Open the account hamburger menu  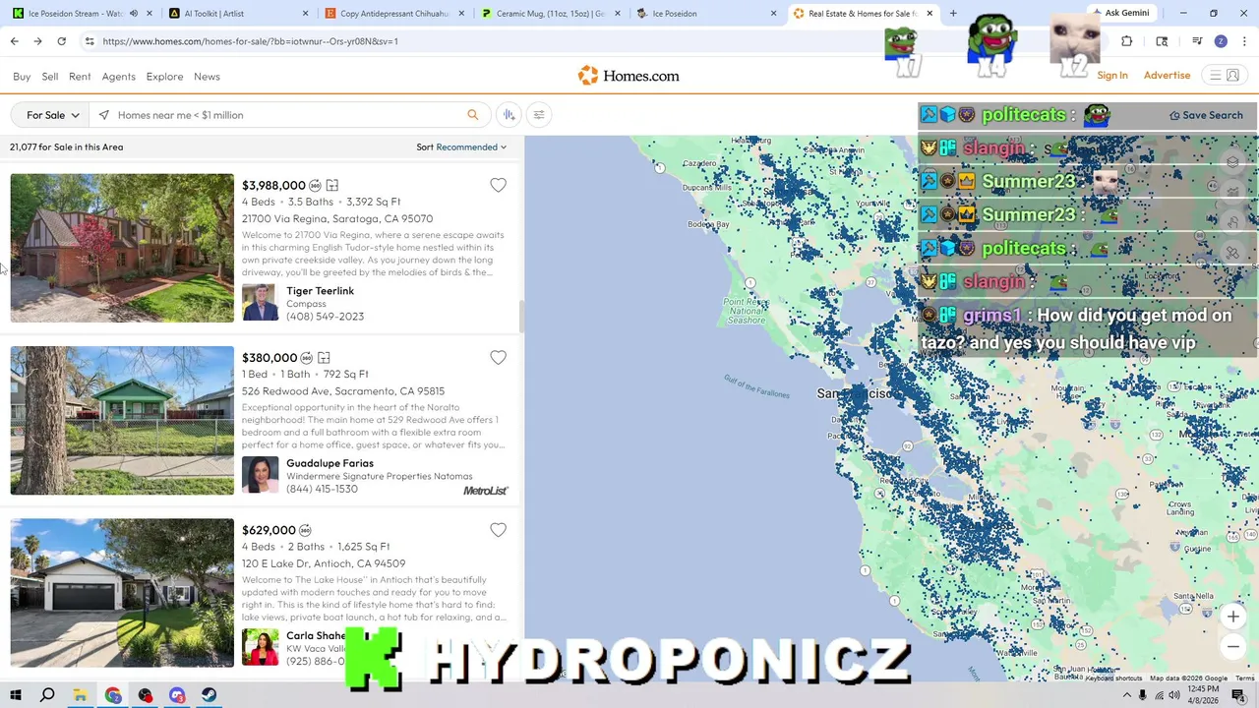click(x=1225, y=76)
